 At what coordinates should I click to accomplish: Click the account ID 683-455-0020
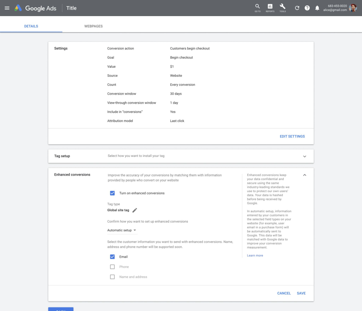coord(337,6)
